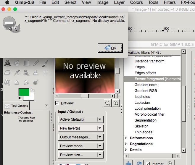The height and width of the screenshot is (165, 195).
Task: Open the Tool Options tab menu arrow
Action: coord(46,106)
